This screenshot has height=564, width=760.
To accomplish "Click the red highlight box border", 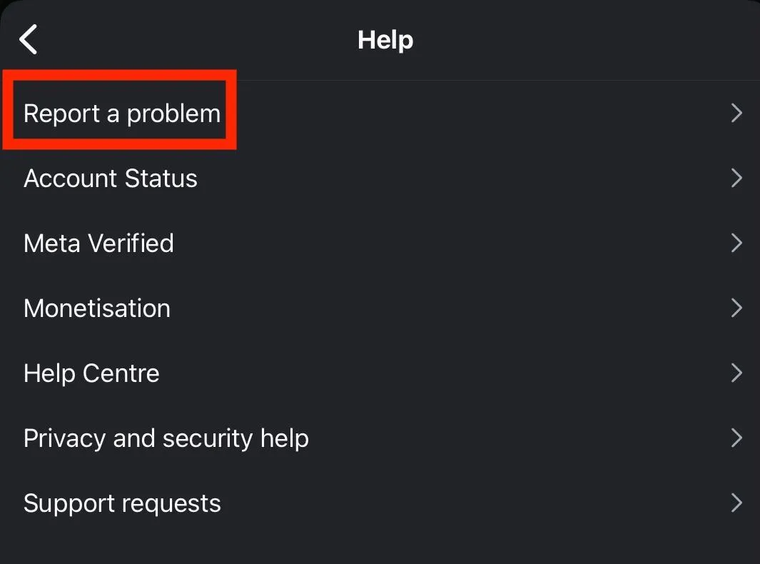I will (x=233, y=109).
